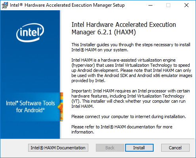This screenshot has height=158, width=196.
Task: Click the Install button
Action: 139,148
